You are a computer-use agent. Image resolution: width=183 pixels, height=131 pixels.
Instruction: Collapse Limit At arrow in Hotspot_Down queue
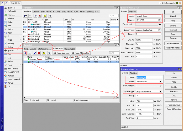coord(154,40)
